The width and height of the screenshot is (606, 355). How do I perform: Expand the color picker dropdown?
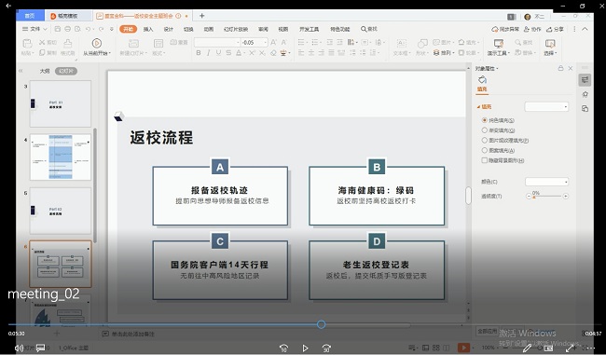point(546,182)
